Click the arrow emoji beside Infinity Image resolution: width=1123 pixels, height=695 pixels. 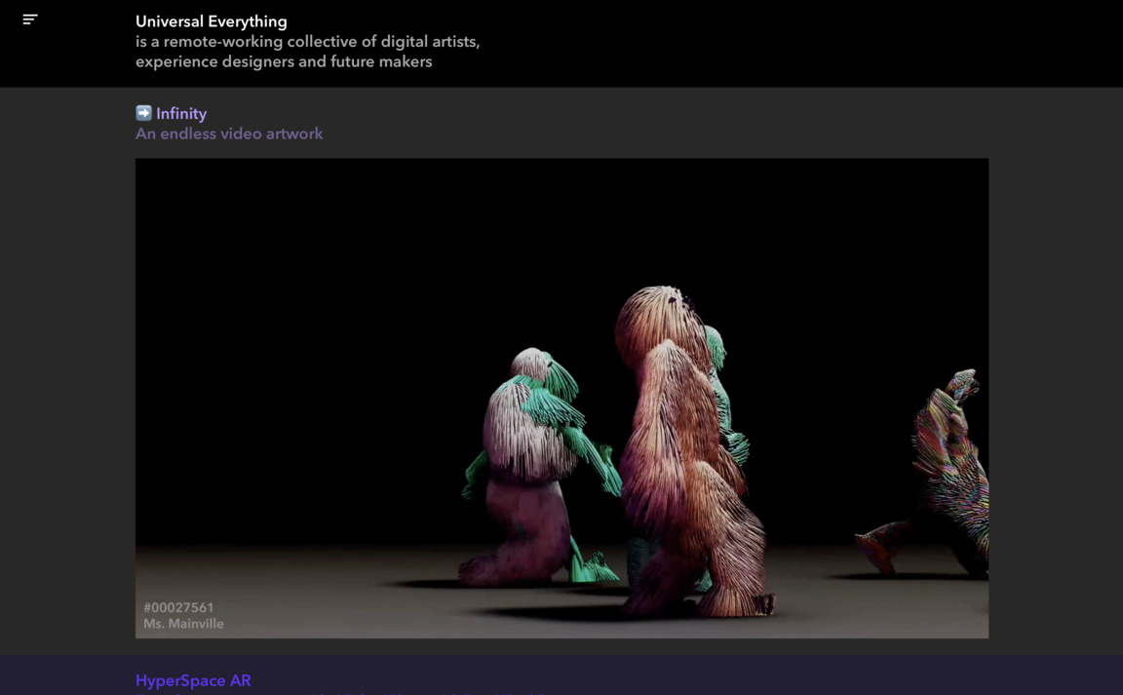(x=144, y=113)
